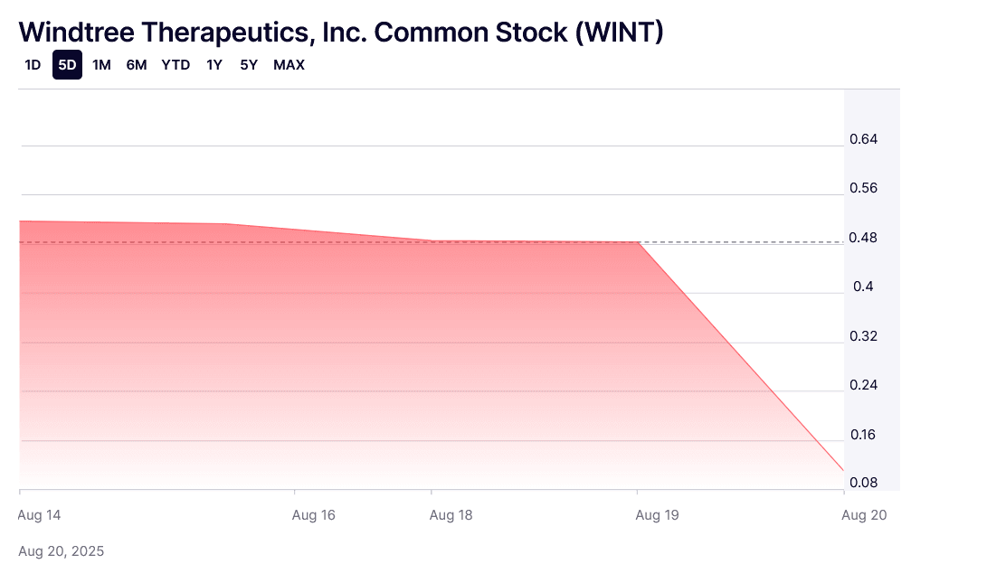Screen dimensions: 987x583
Task: Click the Windtree Therapeutics chart title
Action: tap(341, 32)
